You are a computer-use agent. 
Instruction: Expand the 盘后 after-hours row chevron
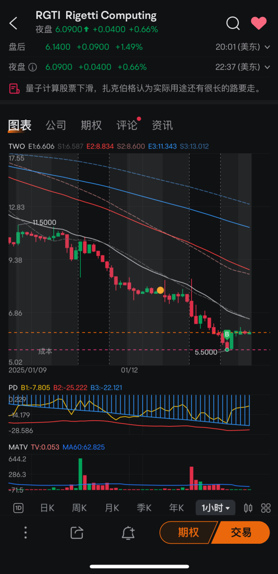coord(267,47)
